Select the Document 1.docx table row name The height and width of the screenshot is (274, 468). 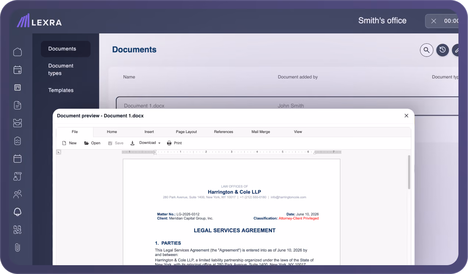coord(144,106)
